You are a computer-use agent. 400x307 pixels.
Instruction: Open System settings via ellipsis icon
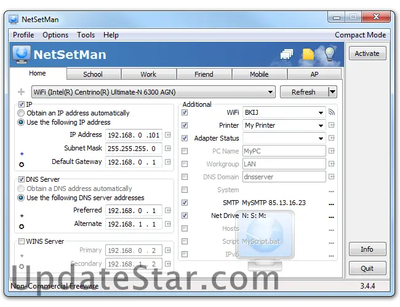331,192
